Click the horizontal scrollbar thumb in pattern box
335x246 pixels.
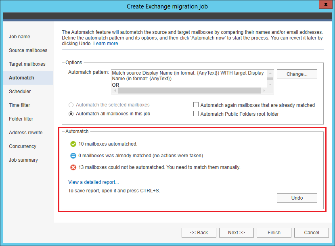tap(190, 91)
